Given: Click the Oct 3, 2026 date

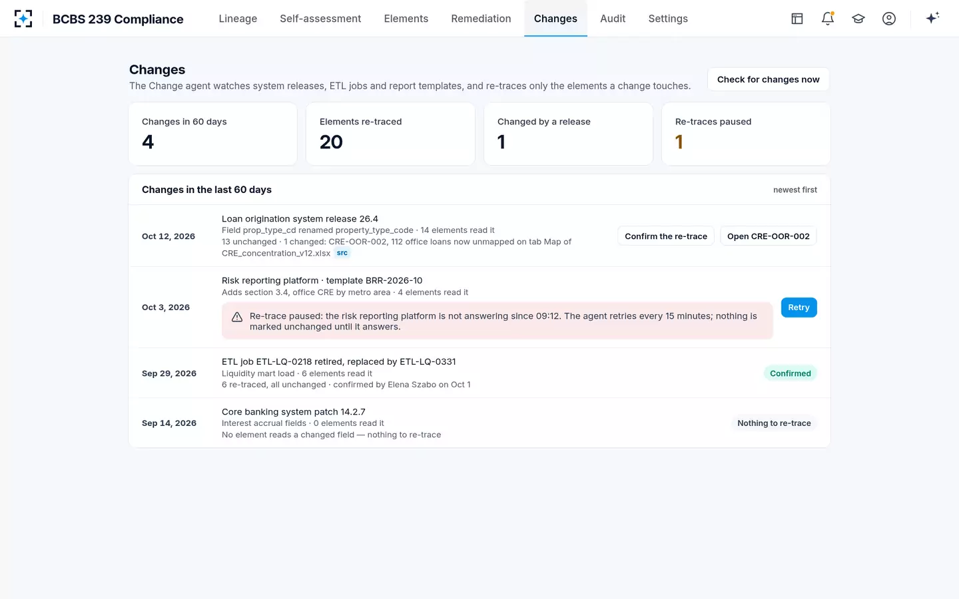Looking at the screenshot, I should (166, 307).
